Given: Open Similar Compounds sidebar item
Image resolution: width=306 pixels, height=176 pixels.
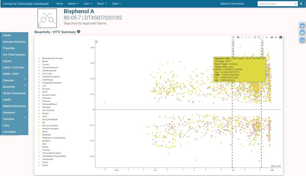Looking at the screenshot, I should (x=14, y=93).
